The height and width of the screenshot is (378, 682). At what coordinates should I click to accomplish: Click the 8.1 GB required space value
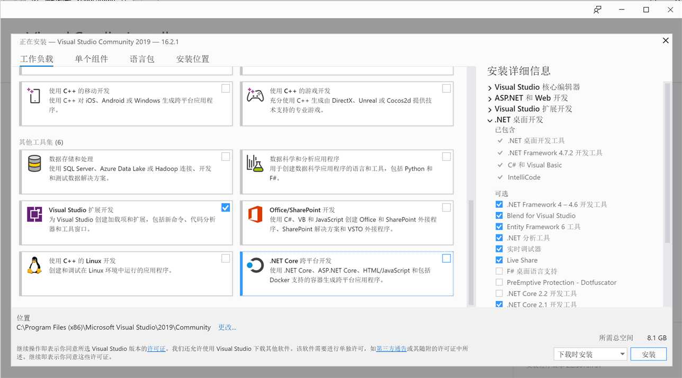[657, 338]
